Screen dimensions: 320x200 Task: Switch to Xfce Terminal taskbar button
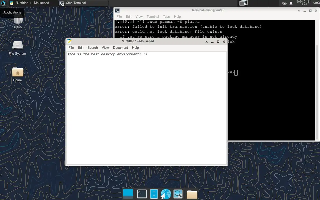[83, 3]
